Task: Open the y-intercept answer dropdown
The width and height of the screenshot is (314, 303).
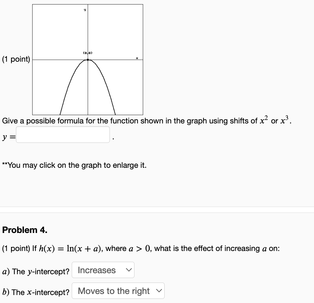Action: point(103,270)
